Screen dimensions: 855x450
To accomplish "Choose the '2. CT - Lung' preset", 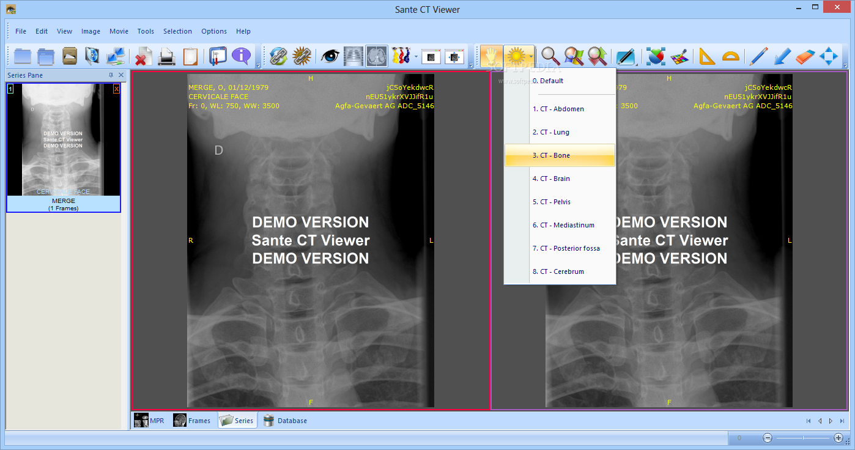I will (560, 132).
